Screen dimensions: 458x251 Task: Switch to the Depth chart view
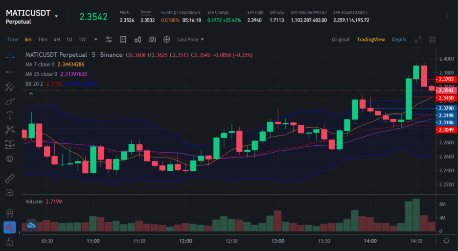point(399,40)
